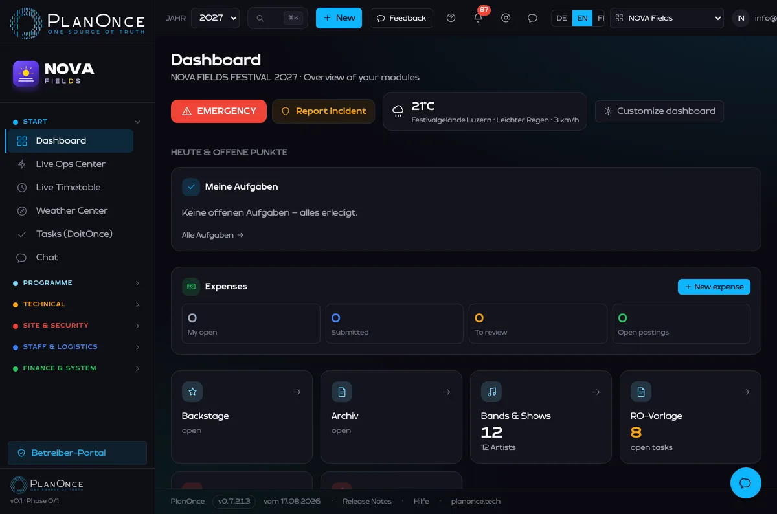Open floating chat bubble button
Image resolution: width=777 pixels, height=514 pixels.
745,483
